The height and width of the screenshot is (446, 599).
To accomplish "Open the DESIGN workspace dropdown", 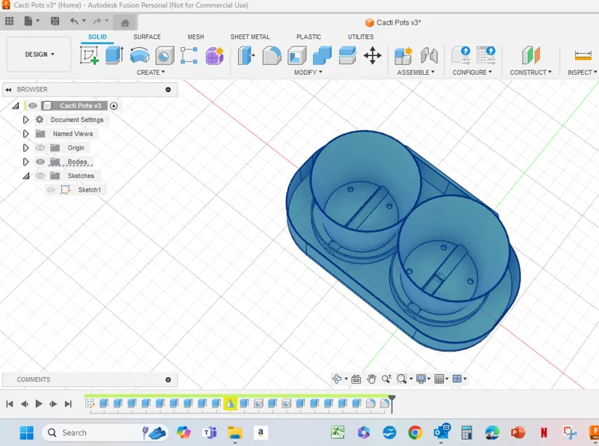I will pyautogui.click(x=40, y=54).
